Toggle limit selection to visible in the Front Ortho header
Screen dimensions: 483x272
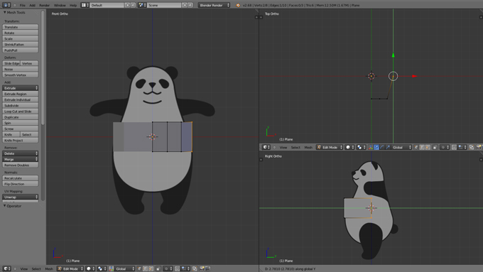coord(158,268)
